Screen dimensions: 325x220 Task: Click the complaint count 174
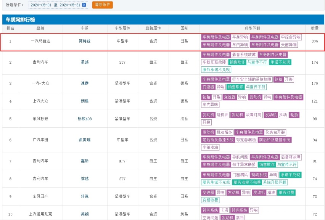pos(315,63)
